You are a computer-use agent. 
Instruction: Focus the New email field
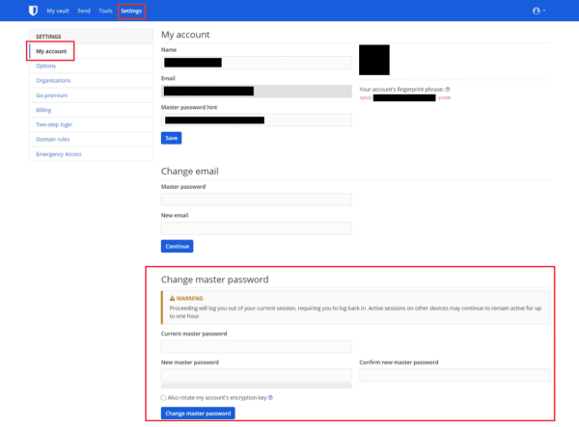(x=257, y=227)
